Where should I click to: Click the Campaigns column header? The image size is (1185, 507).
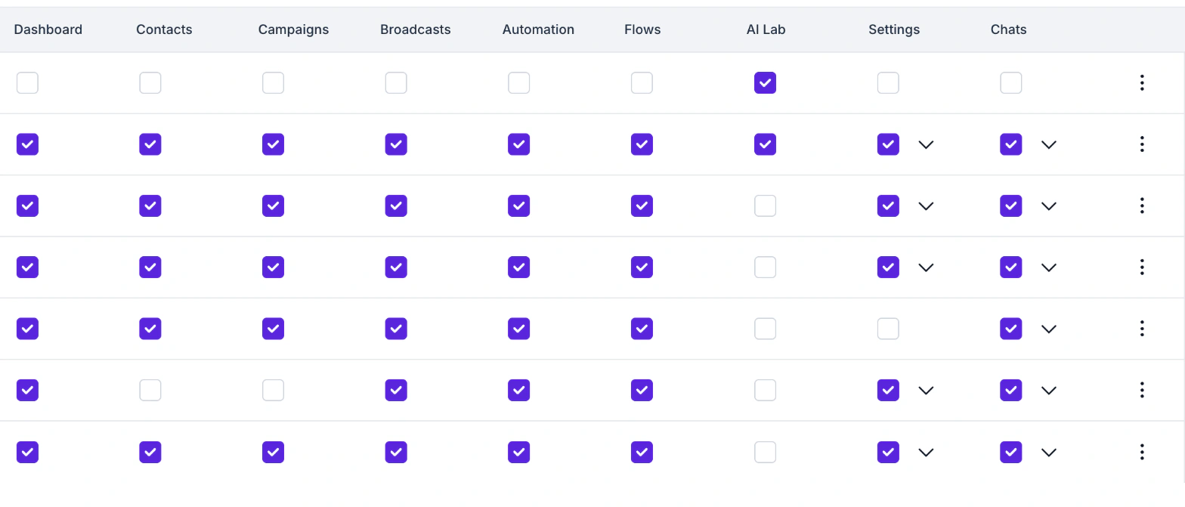tap(293, 30)
